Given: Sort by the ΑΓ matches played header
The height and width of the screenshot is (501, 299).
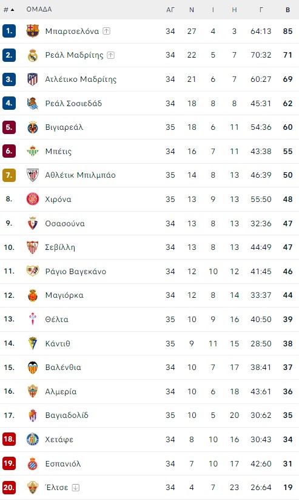Looking at the screenshot, I should click(x=170, y=10).
